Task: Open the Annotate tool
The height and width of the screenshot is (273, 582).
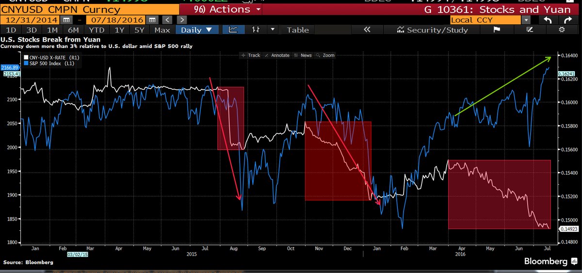Action: point(278,55)
